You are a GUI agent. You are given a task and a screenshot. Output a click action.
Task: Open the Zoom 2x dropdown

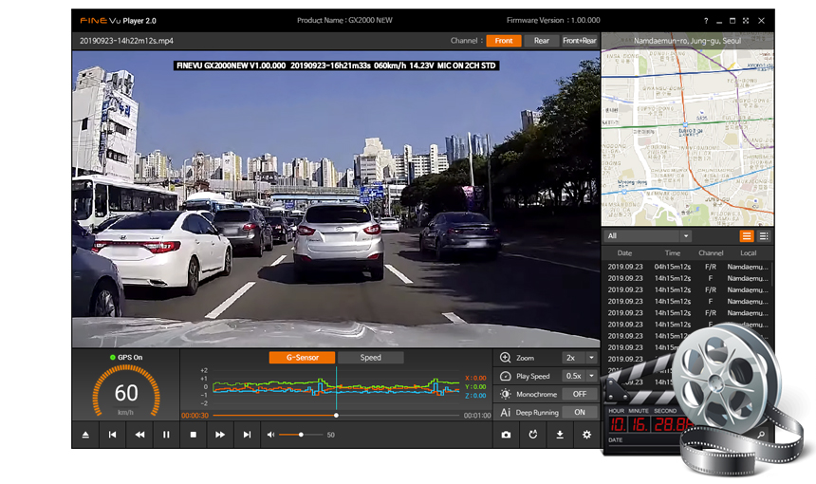[579, 358]
